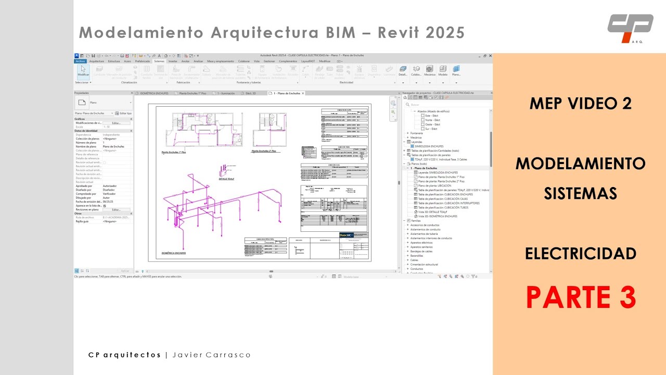666x375 pixels.
Task: Collapse the '1 - Plano de Enchufes' tree node
Action: click(x=408, y=168)
